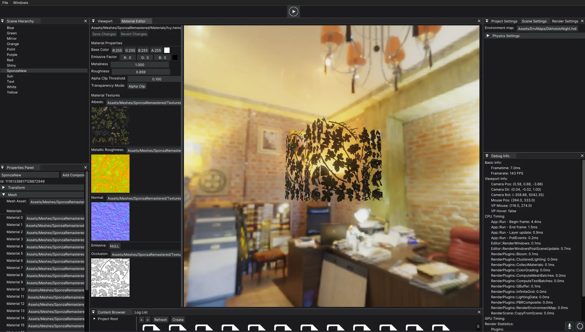Open the white Base Color swatch

167,50
